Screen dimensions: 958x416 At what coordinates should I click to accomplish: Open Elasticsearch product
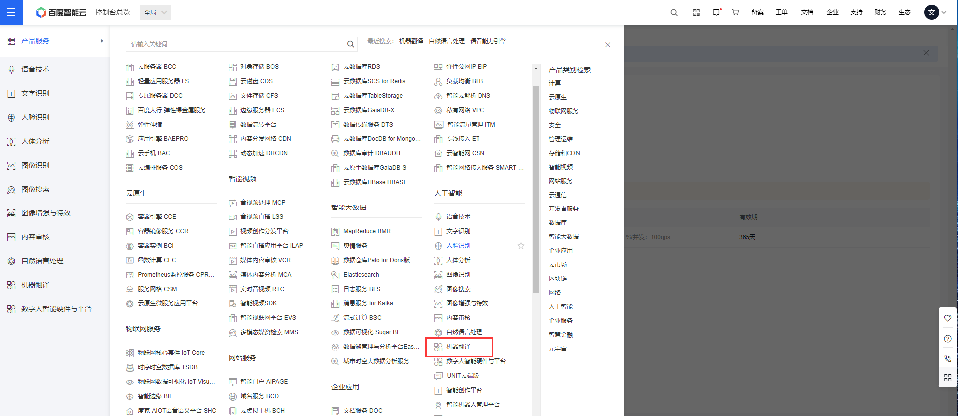[361, 275]
